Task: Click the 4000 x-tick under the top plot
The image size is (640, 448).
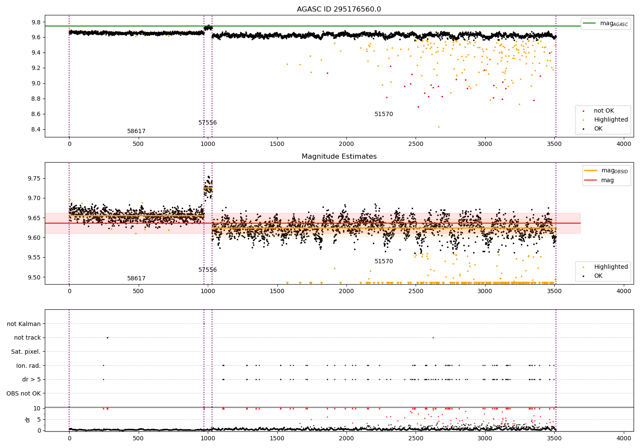Action: click(624, 144)
